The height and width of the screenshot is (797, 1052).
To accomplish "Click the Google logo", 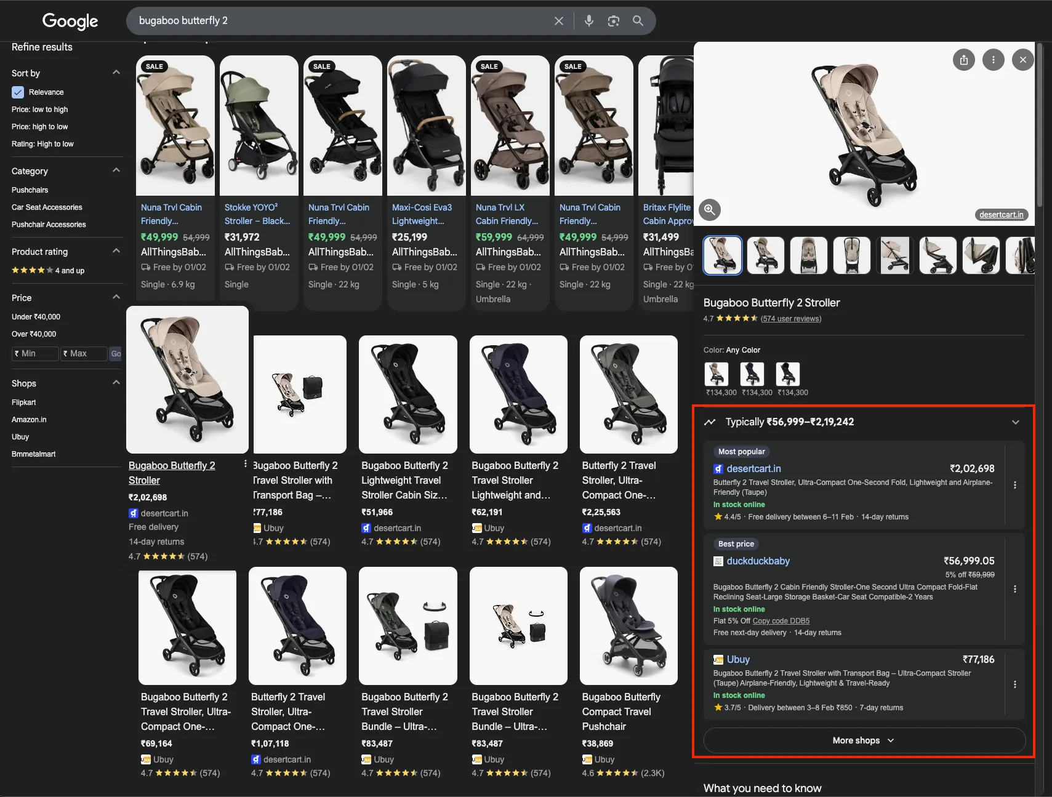I will [70, 22].
